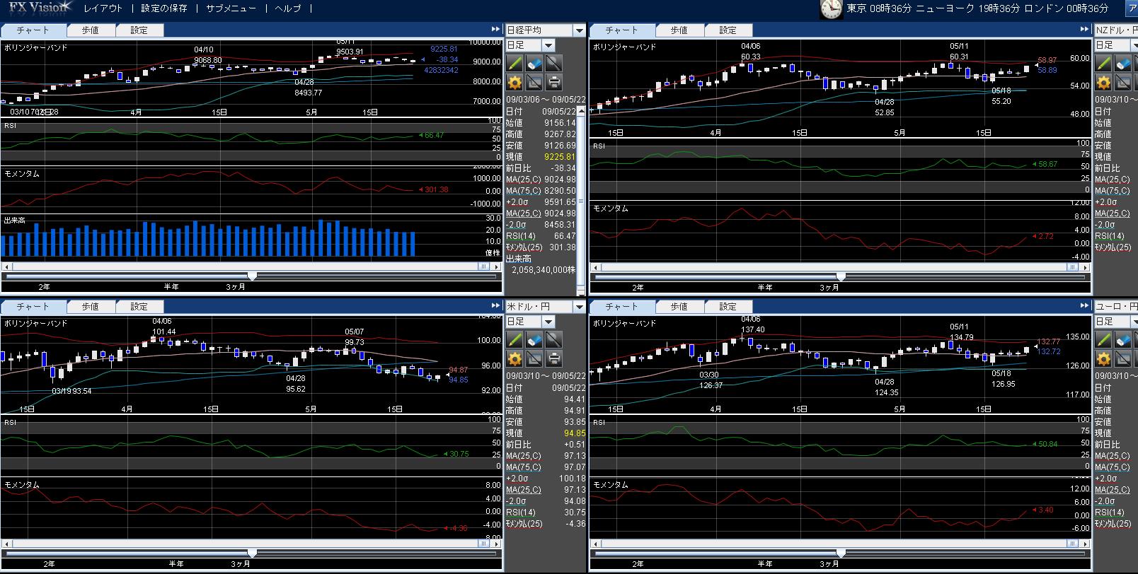Open gear settings in the NZドル・円 panel
This screenshot has width=1138, height=574.
coord(1103,82)
